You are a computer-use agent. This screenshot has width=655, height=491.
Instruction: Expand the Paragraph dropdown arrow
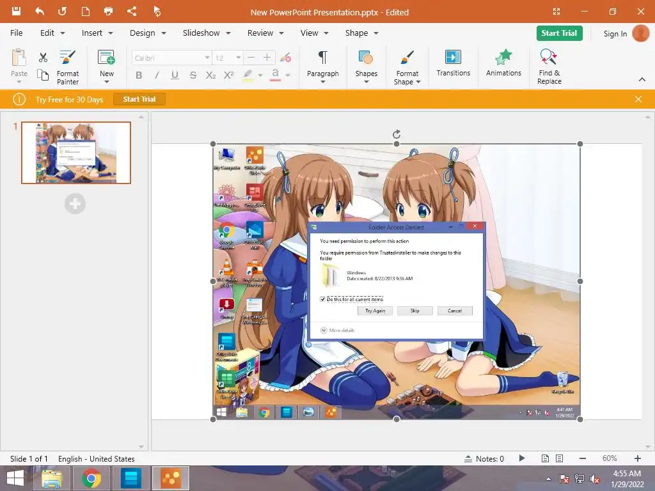(322, 82)
